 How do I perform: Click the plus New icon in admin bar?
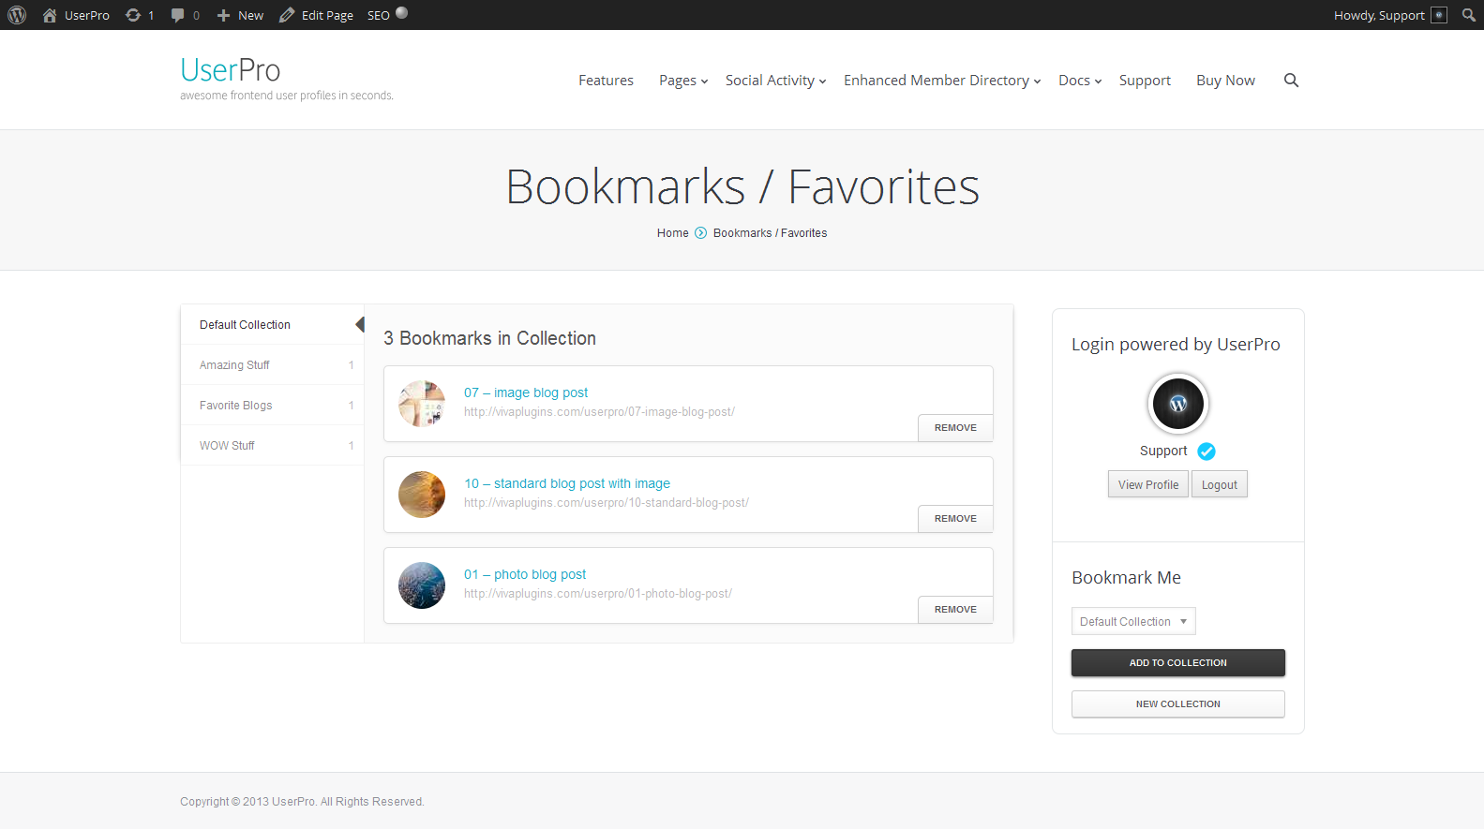(x=223, y=15)
